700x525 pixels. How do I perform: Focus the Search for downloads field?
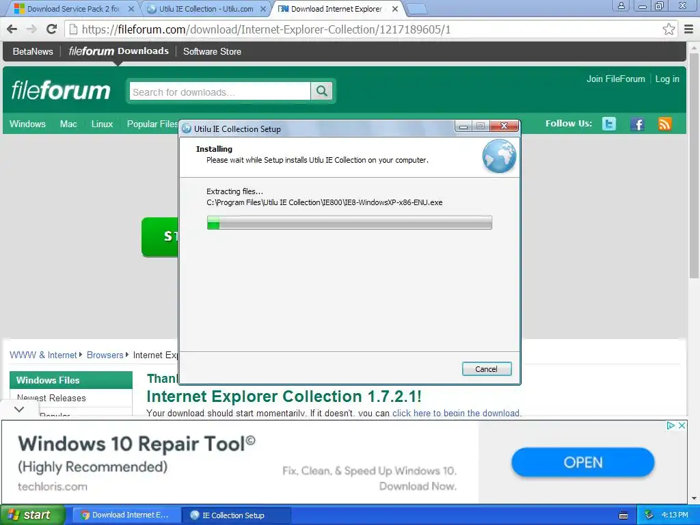point(220,92)
